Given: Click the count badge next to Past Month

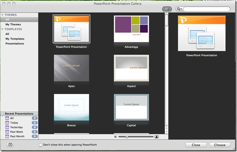Looking at the screenshot, I should [35, 136].
